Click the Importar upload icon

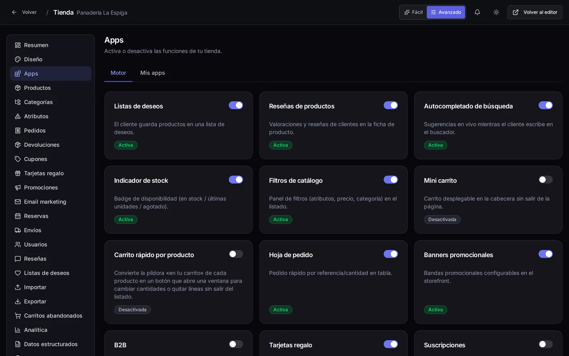[x=18, y=287]
